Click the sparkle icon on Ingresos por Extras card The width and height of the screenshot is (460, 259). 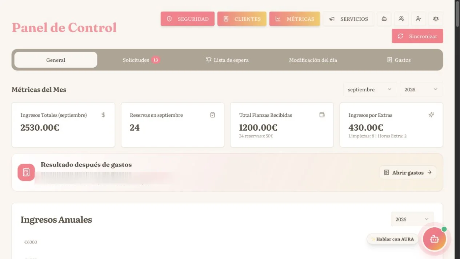431,115
